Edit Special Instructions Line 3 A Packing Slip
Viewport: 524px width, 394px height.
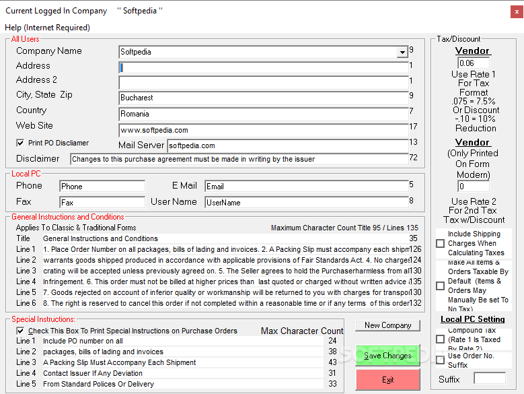[x=183, y=362]
